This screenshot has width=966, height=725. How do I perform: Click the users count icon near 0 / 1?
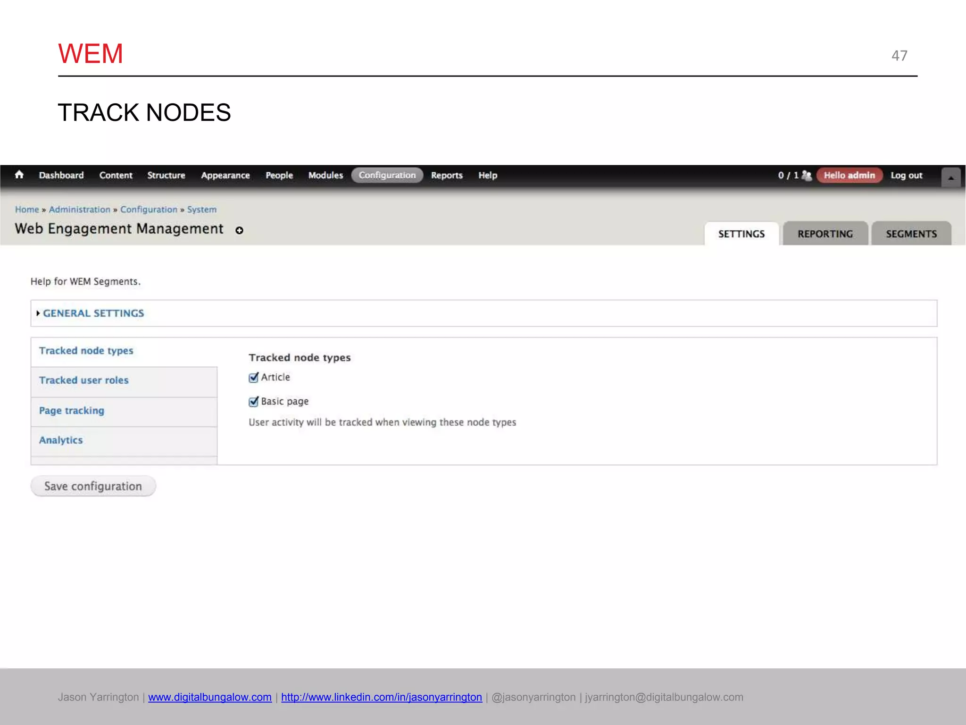pyautogui.click(x=807, y=176)
